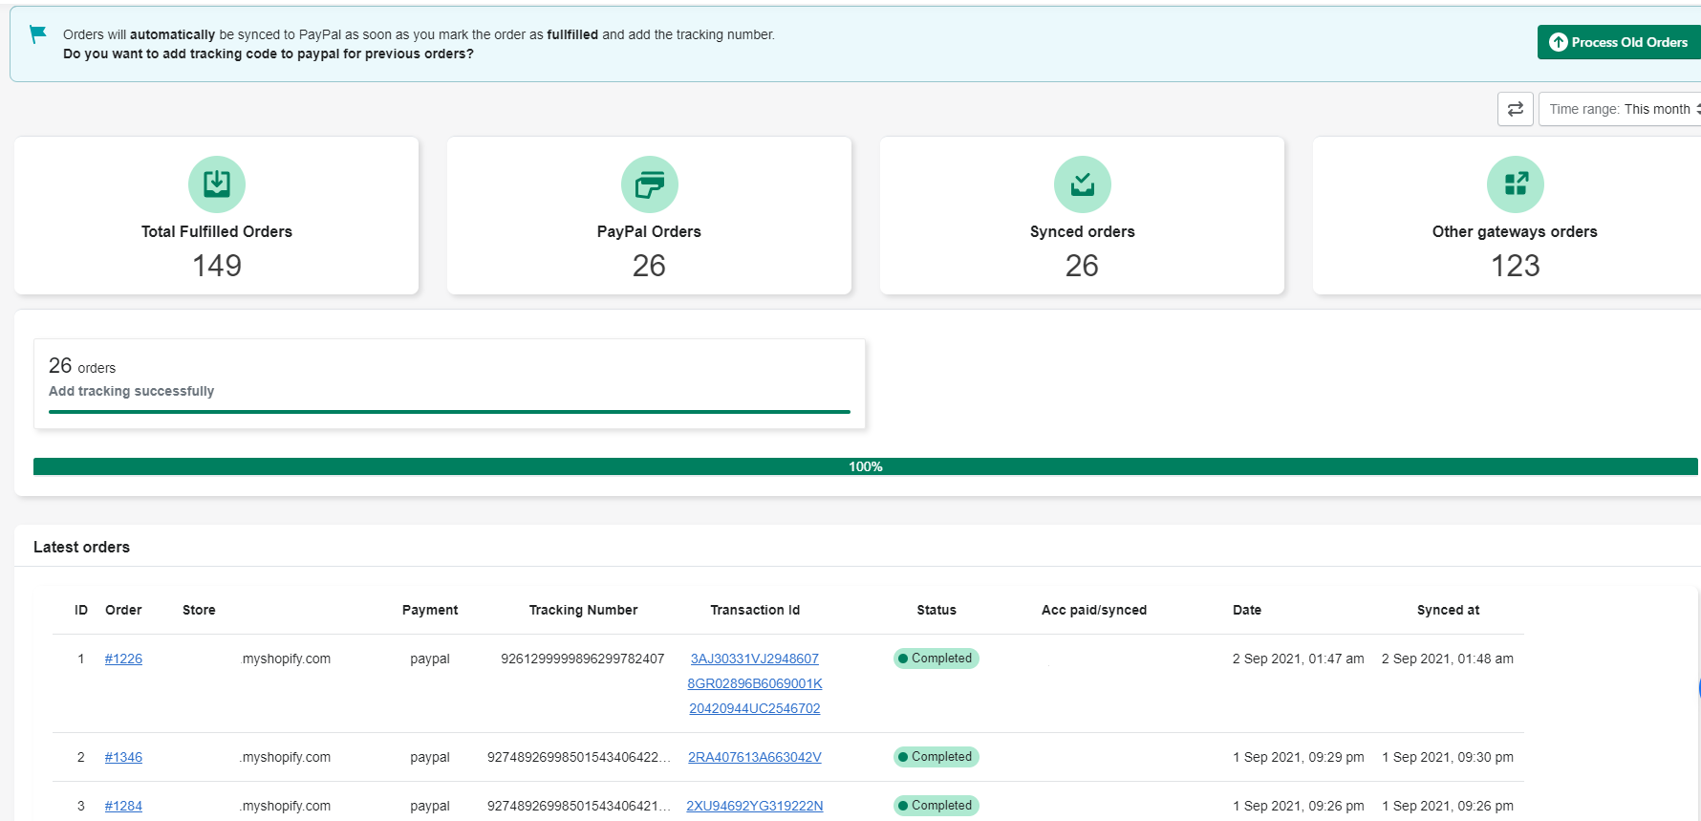Open the Time range dropdown

click(1622, 109)
